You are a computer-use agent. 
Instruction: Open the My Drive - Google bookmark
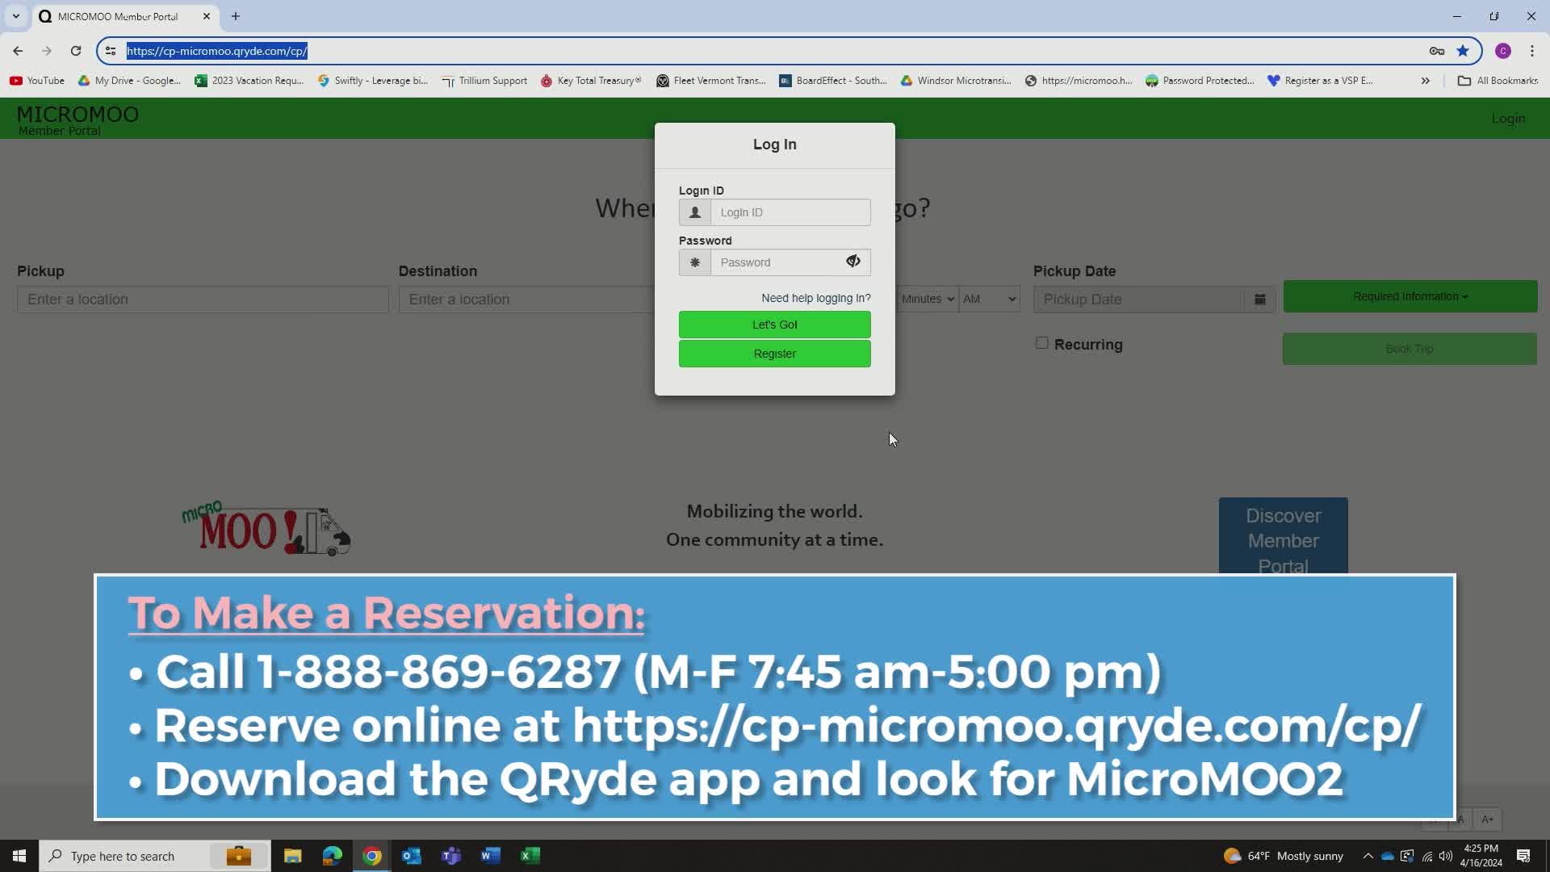pyautogui.click(x=129, y=81)
